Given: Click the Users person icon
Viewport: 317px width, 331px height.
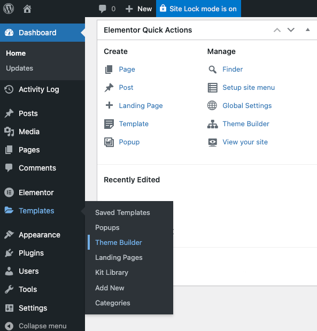Looking at the screenshot, I should click(9, 271).
